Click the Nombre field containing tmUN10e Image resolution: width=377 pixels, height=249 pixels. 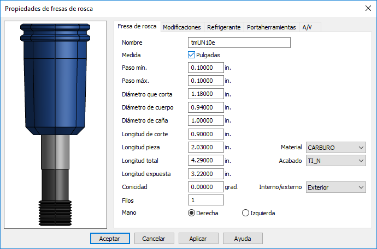coord(239,42)
